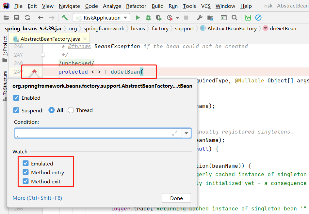Screen dimensions: 309x214
Task: Open the View menu
Action: (48, 6)
